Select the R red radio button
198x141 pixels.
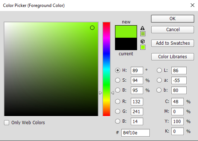point(118,101)
